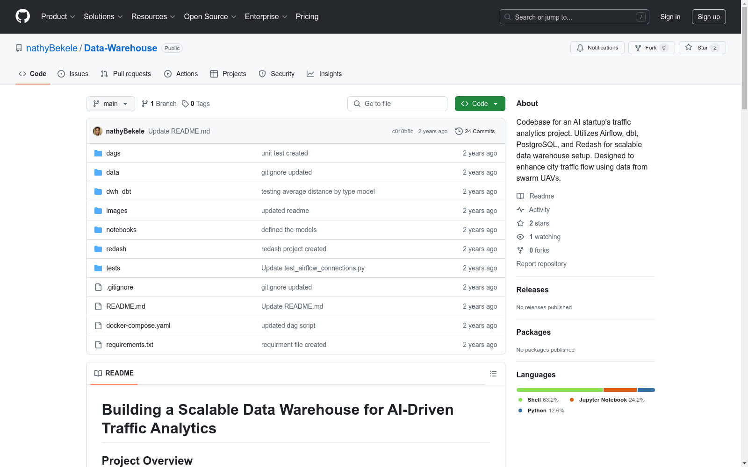Click the forks icon in About
Image resolution: width=748 pixels, height=467 pixels.
click(x=520, y=250)
